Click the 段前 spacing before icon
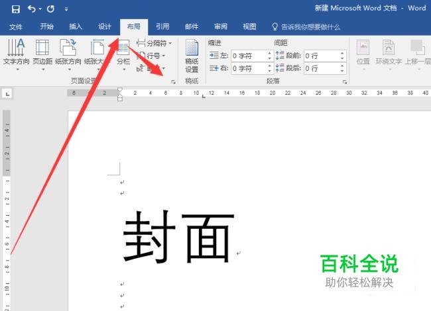 (x=280, y=56)
